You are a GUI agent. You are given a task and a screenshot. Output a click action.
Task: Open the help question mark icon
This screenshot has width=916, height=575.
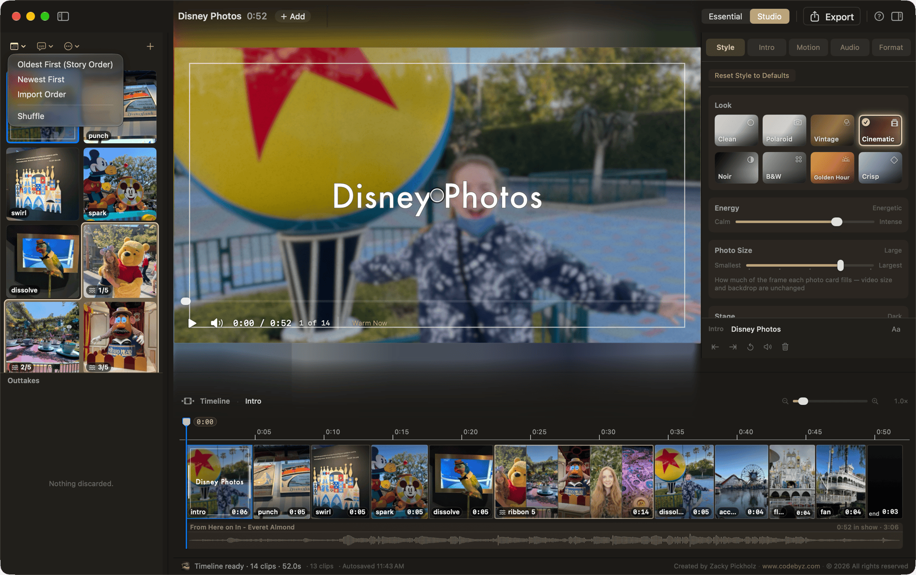tap(879, 16)
